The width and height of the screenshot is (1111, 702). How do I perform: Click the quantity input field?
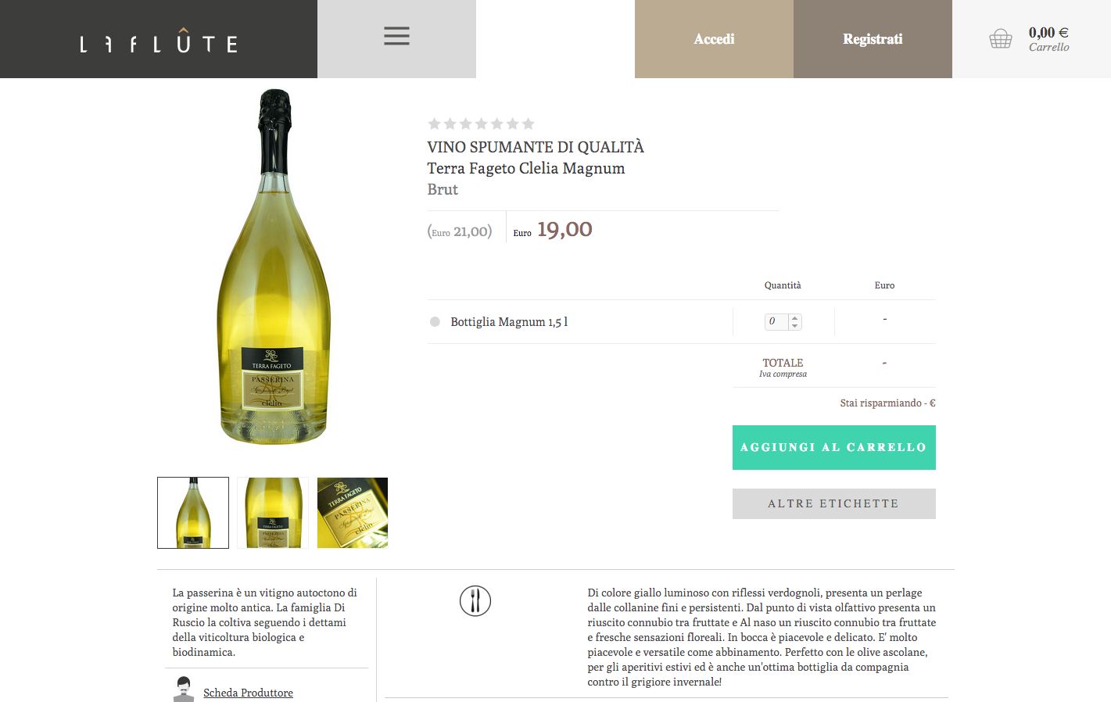click(777, 321)
